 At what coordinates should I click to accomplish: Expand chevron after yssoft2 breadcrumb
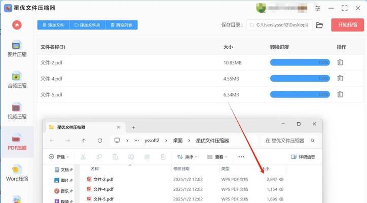(166, 141)
